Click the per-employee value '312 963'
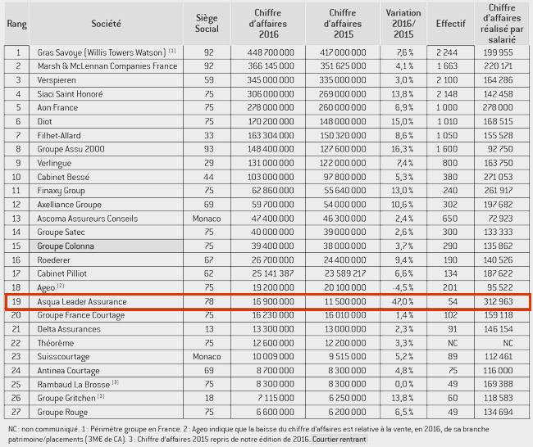This screenshot has height=447, width=533. (x=498, y=301)
